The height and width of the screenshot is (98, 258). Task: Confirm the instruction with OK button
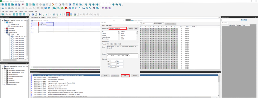(x=125, y=76)
